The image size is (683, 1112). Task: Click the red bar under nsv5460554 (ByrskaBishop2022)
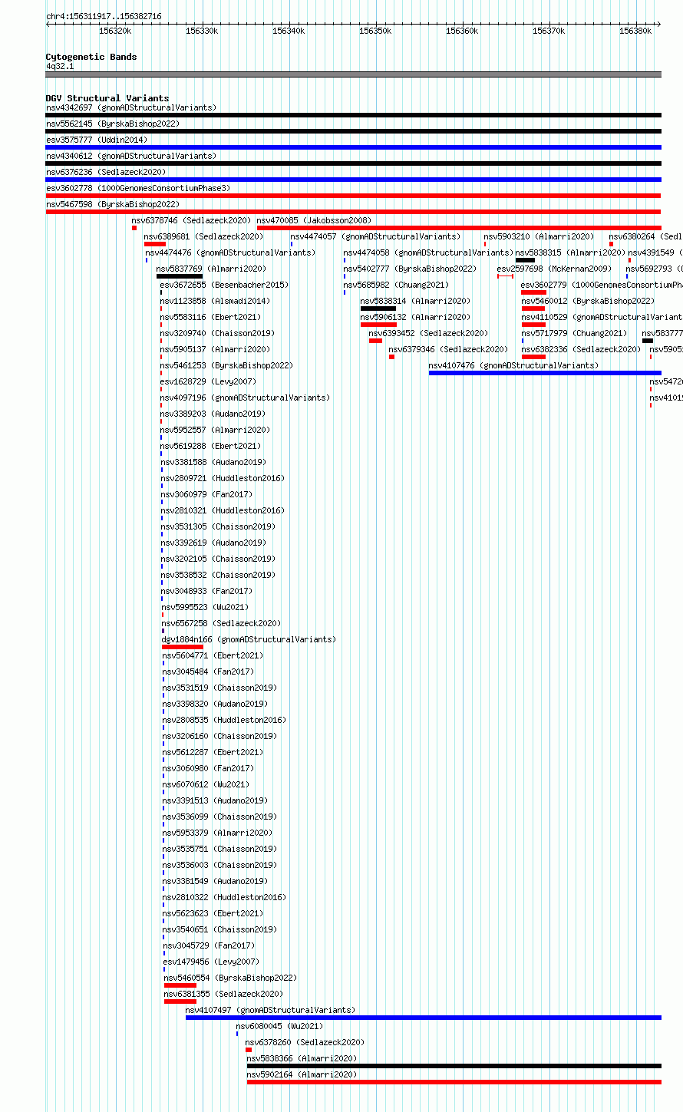pos(180,985)
